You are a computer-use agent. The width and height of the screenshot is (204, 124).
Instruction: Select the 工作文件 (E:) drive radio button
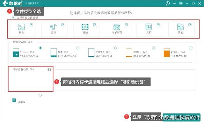[x=115, y=48]
